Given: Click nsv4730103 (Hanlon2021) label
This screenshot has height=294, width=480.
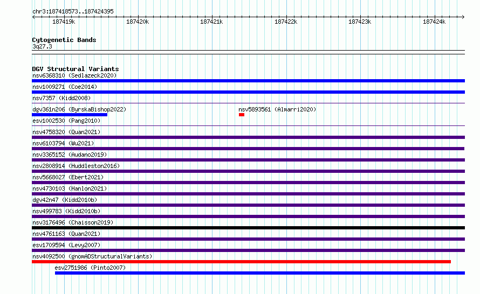Looking at the screenshot, I should [70, 188].
